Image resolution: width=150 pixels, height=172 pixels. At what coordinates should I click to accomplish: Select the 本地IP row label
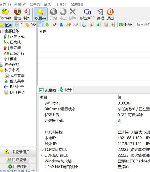50,138
